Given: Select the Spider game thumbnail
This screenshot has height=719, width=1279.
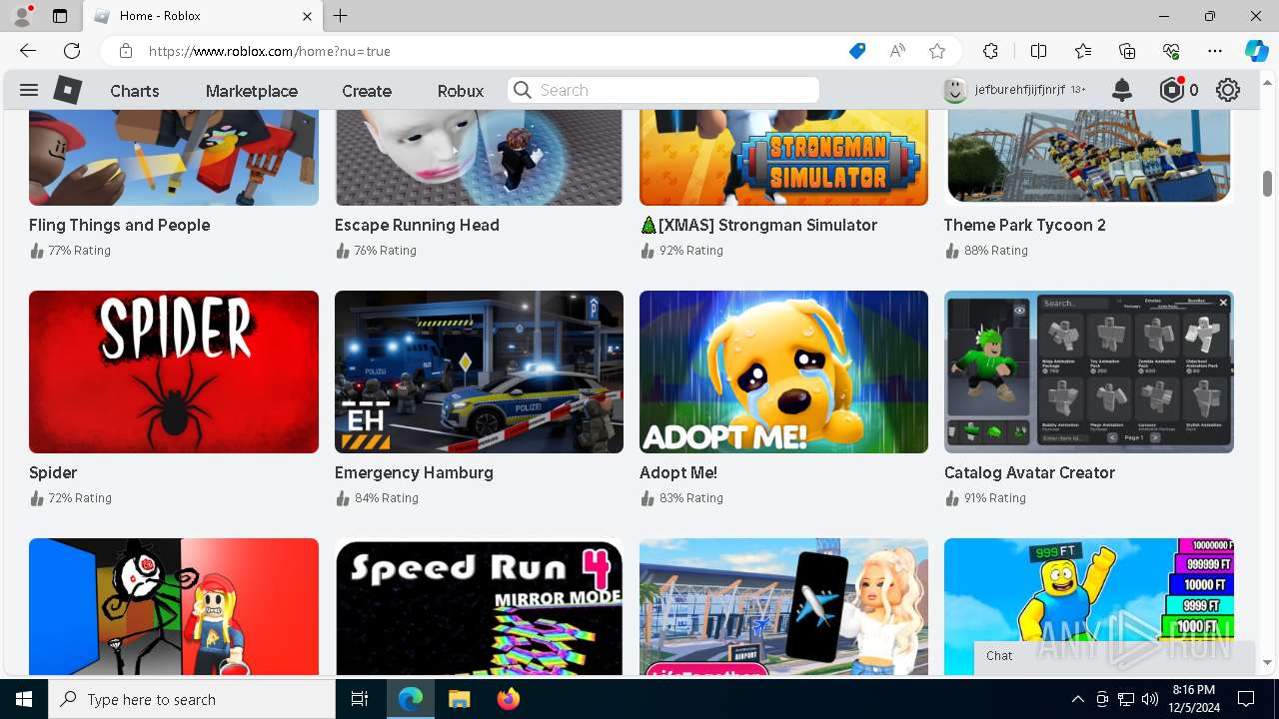Looking at the screenshot, I should pyautogui.click(x=174, y=371).
